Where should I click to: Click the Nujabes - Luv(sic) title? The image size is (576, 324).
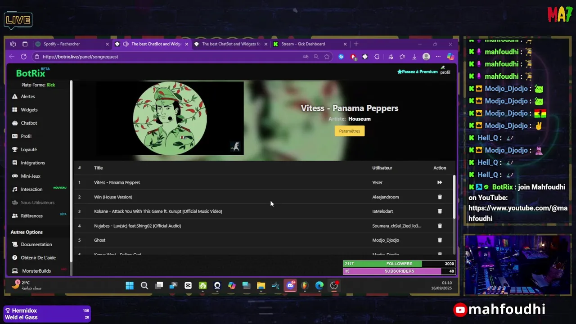click(x=137, y=226)
